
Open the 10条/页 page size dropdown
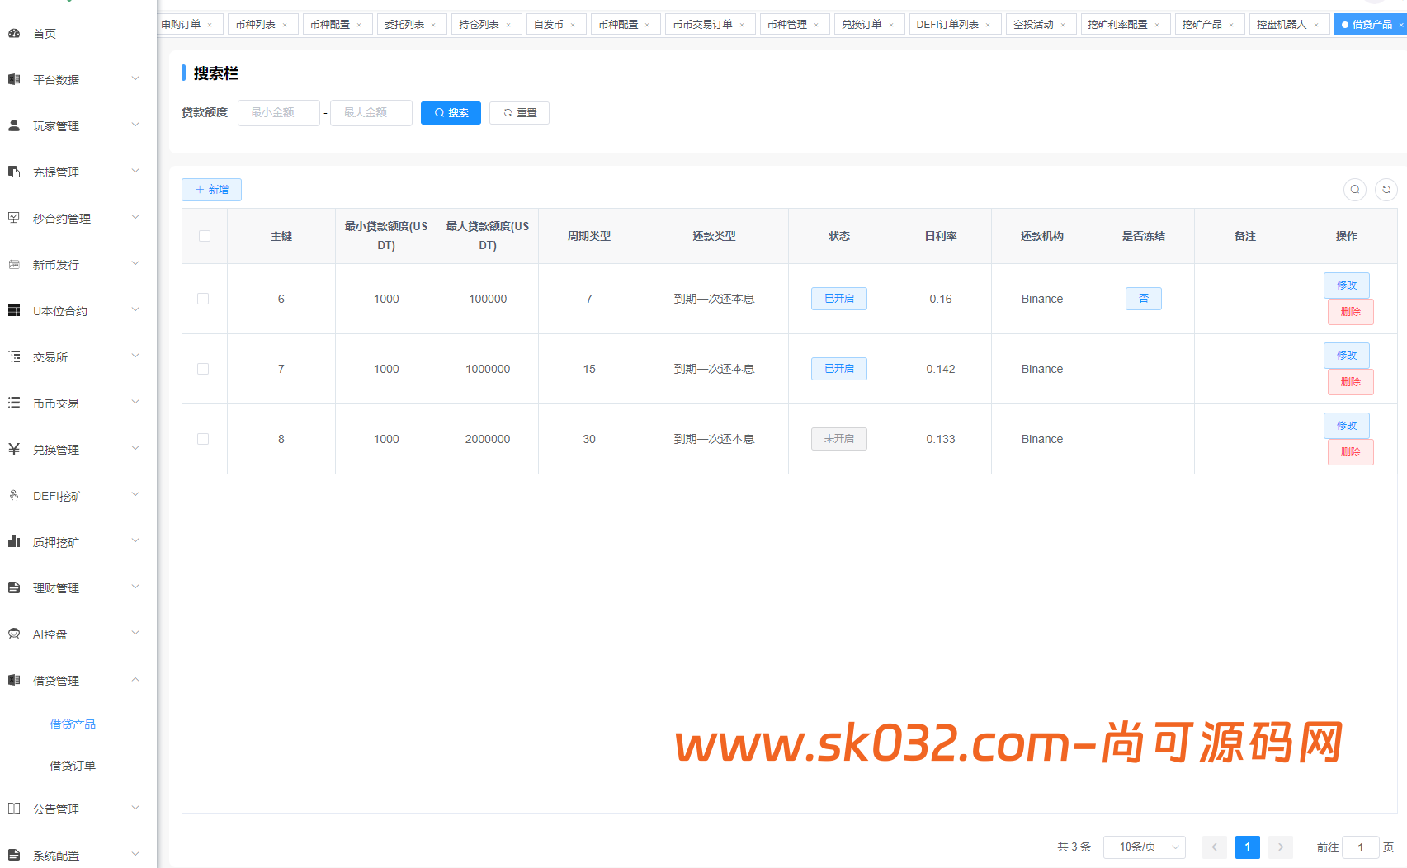pyautogui.click(x=1145, y=847)
